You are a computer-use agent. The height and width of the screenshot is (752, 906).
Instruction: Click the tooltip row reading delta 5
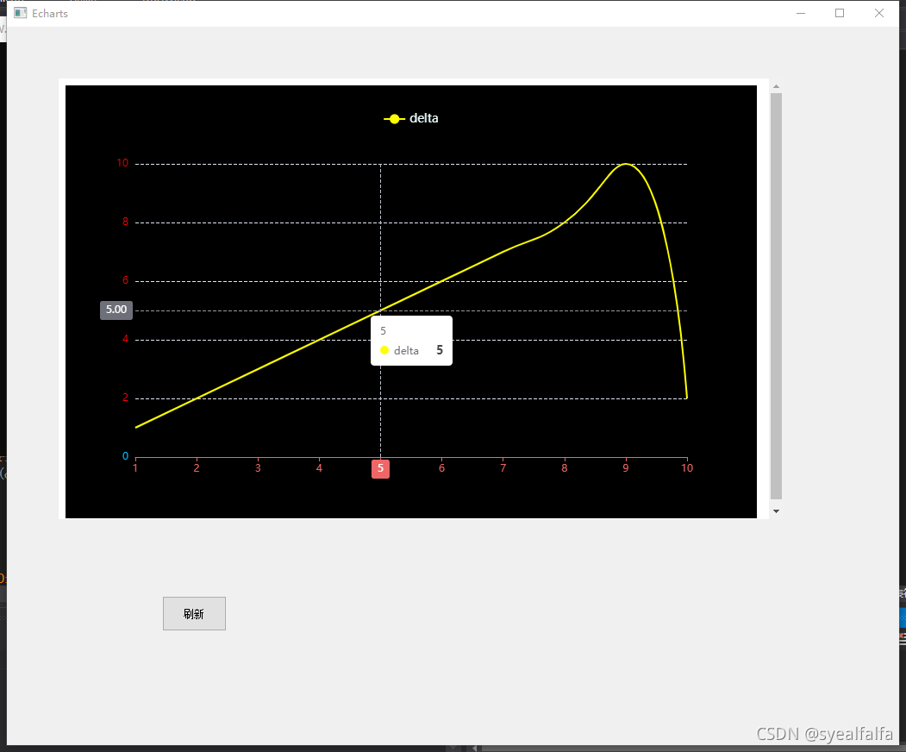click(411, 350)
